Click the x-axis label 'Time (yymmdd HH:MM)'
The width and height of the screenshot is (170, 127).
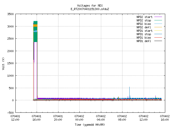90,125
